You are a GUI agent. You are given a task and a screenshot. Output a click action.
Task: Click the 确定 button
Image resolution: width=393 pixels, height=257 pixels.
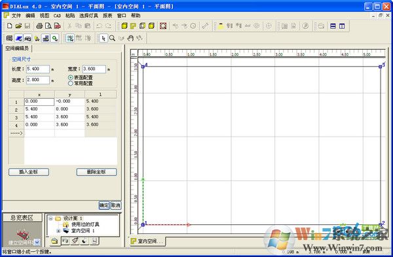[x=104, y=205]
